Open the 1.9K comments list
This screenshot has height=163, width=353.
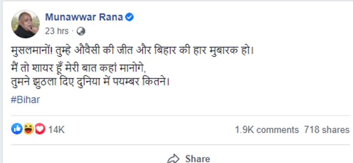click(x=267, y=130)
